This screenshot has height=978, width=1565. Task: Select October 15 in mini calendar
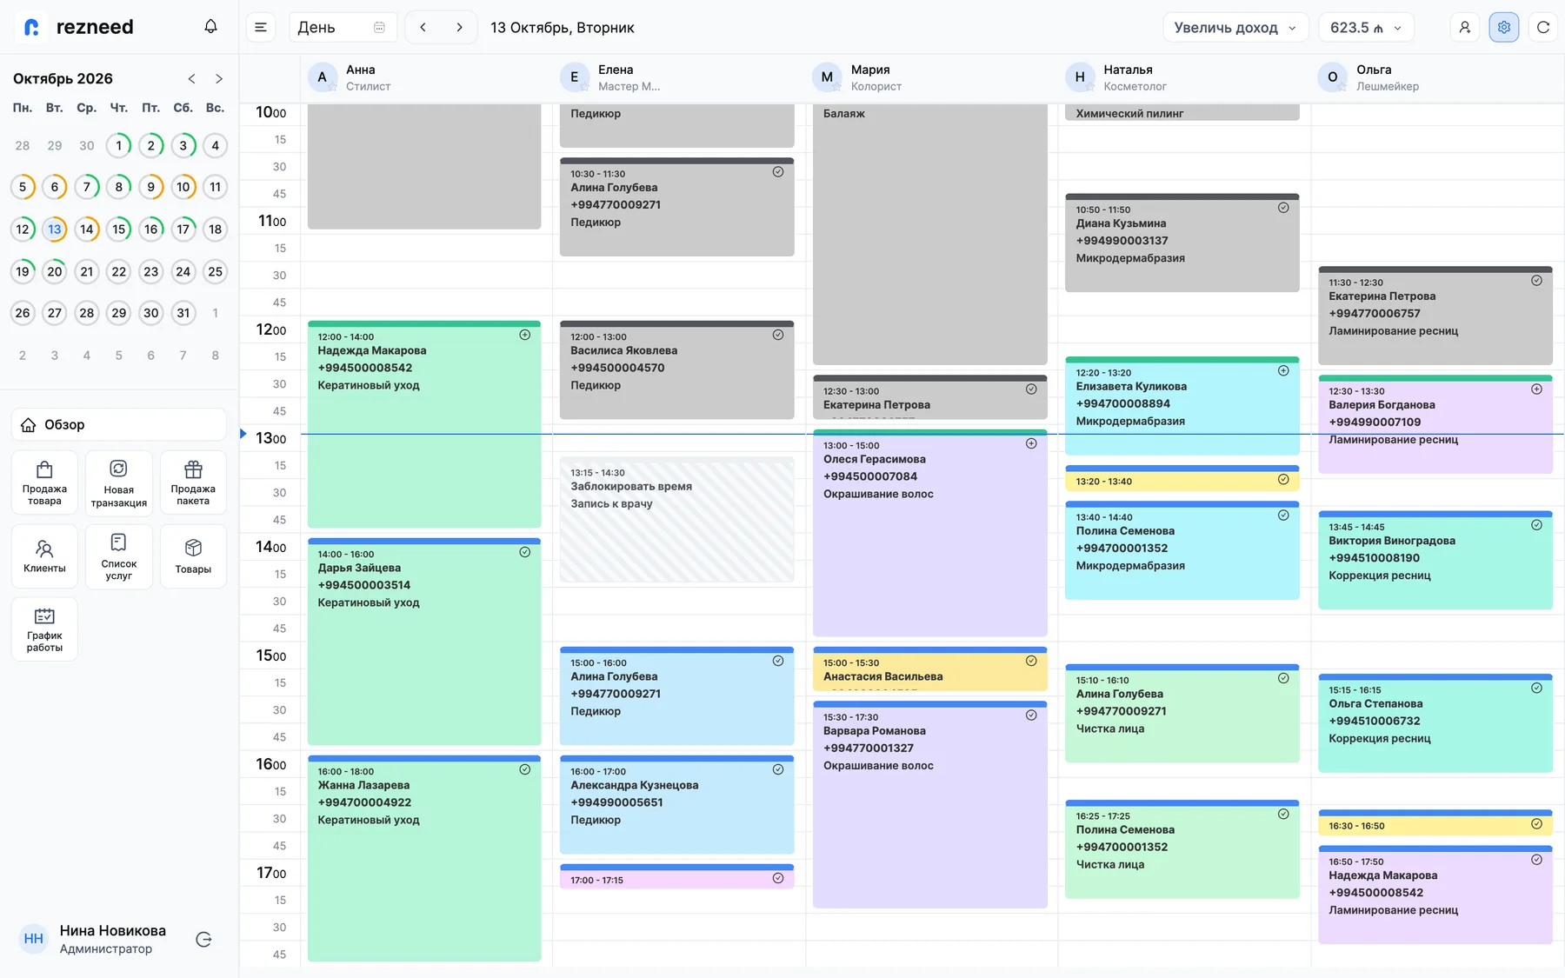[119, 230]
